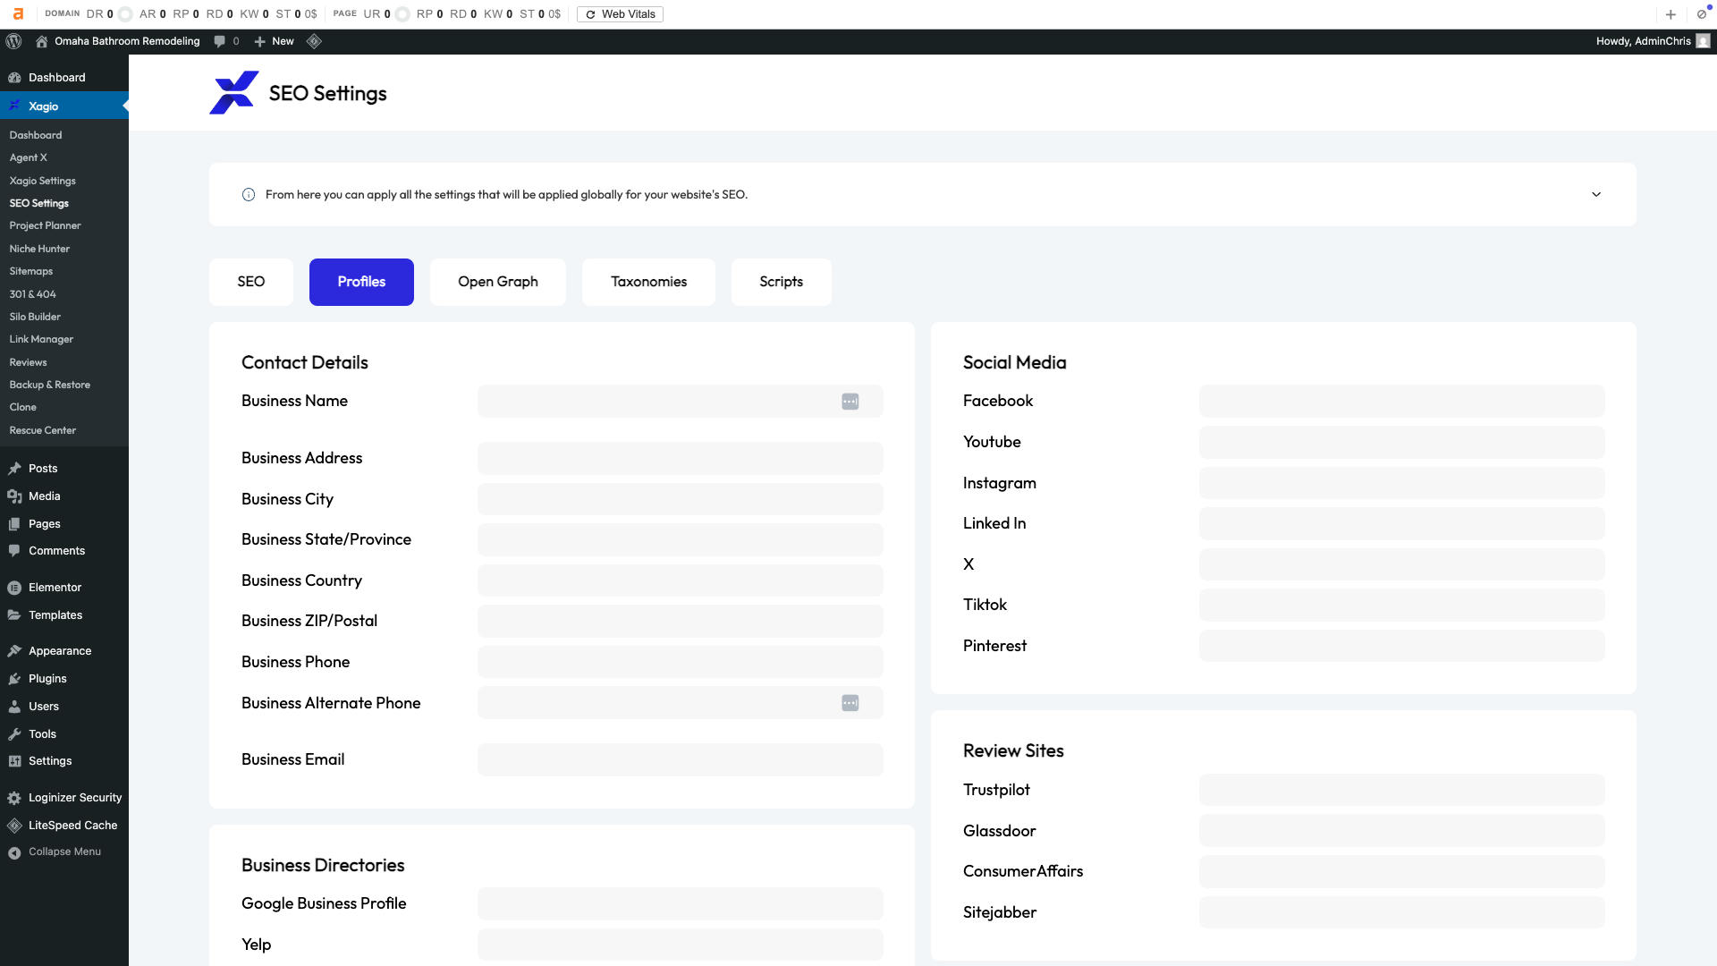
Task: Open Niche Hunter submenu
Action: click(x=39, y=249)
